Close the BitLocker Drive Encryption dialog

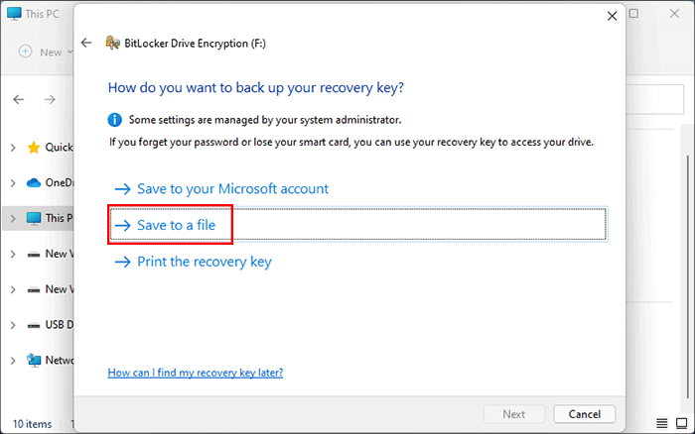[x=610, y=16]
